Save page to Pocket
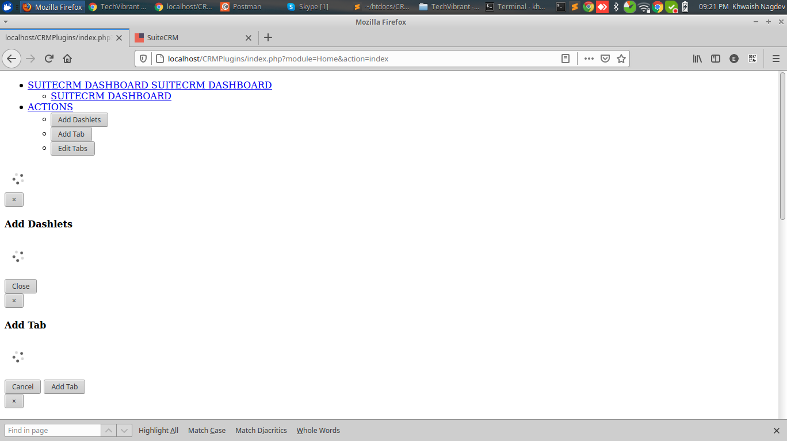This screenshot has width=787, height=441. coord(605,59)
